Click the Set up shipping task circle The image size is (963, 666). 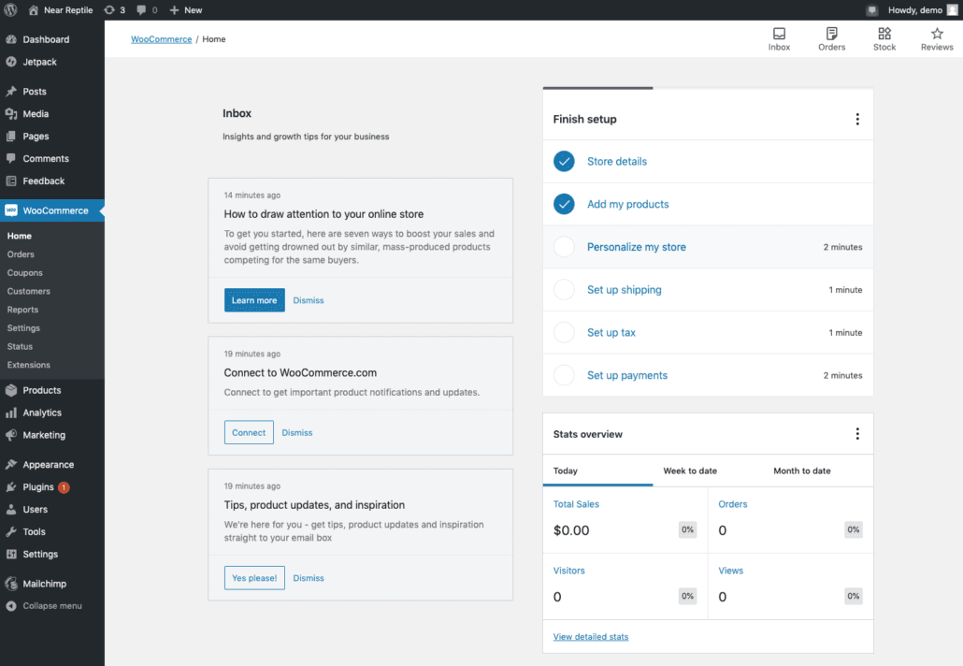click(564, 290)
